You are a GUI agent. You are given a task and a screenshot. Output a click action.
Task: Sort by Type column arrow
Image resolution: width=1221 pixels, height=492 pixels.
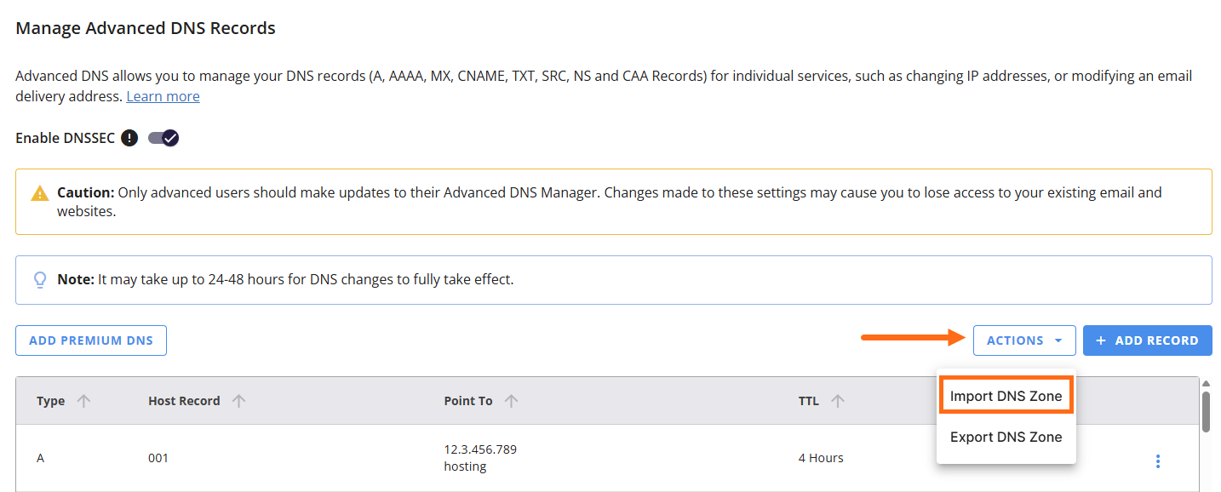(x=83, y=401)
